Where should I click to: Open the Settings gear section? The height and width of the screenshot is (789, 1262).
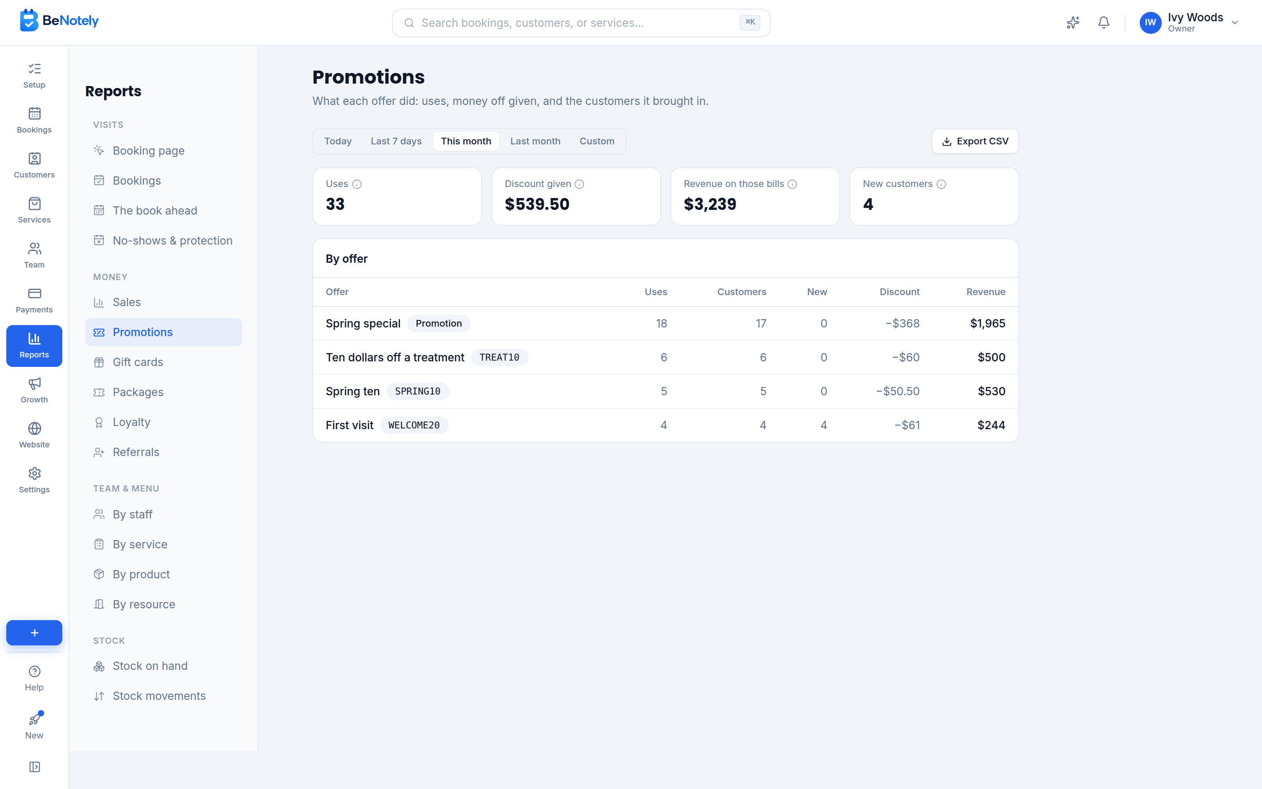coord(34,481)
